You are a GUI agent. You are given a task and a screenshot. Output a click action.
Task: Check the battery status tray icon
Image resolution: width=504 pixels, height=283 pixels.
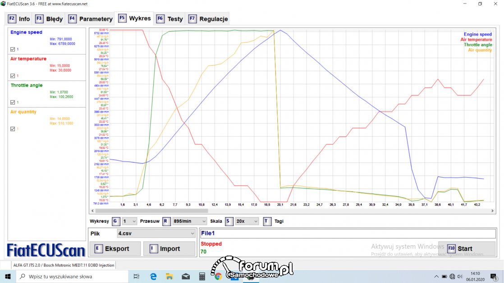coord(444,276)
